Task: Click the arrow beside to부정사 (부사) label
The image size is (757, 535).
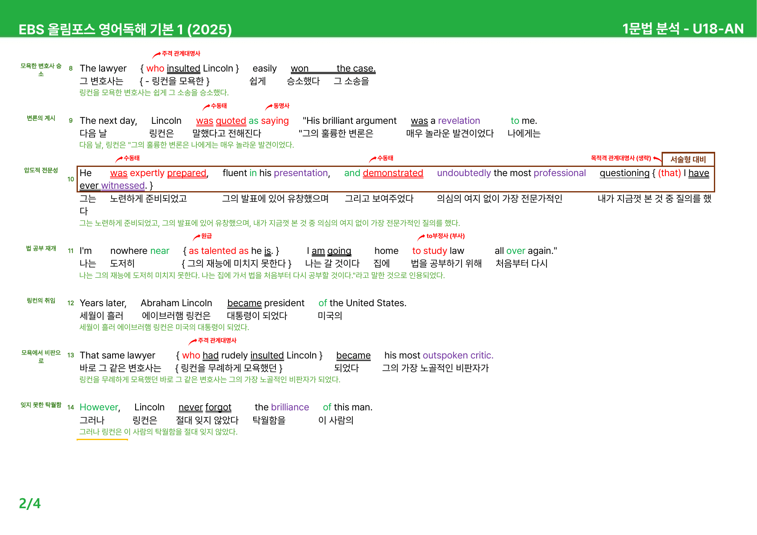Action: point(421,237)
